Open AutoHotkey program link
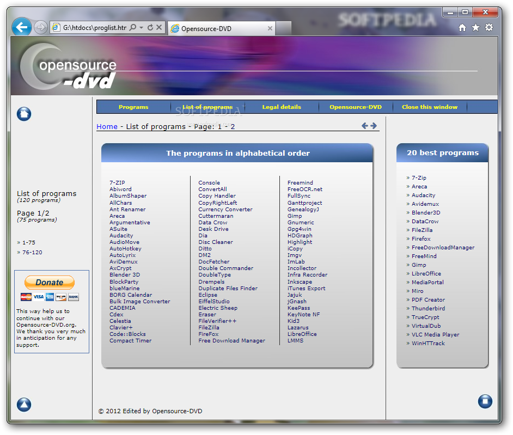The height and width of the screenshot is (435, 513). pyautogui.click(x=125, y=249)
